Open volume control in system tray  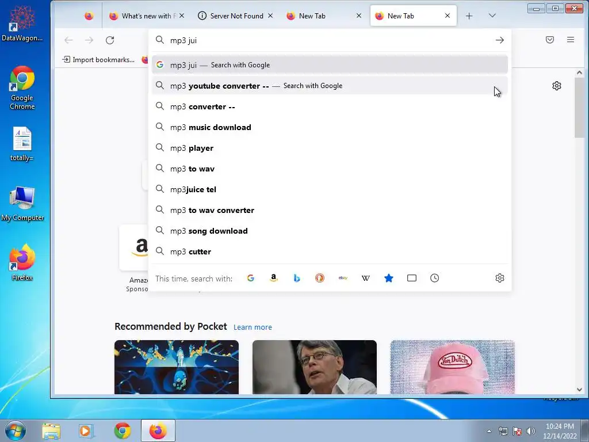coord(531,431)
